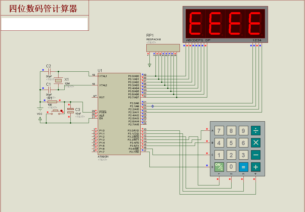The image size is (305, 212).
Task: Select the AT89C51 microcontroller body
Action: coord(119,114)
